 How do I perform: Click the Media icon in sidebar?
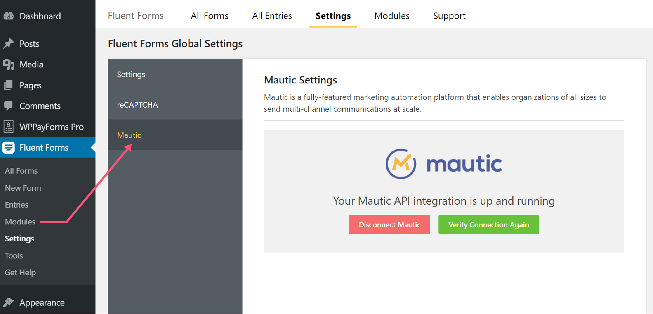coord(9,64)
